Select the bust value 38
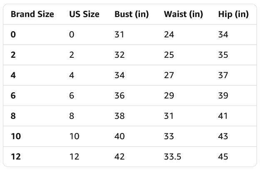Viewport: 264px width, 172px height. [120, 116]
